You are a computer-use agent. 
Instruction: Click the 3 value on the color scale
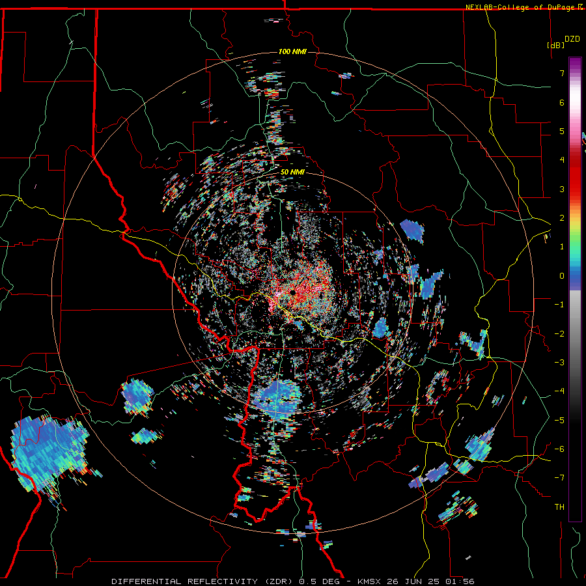point(562,189)
